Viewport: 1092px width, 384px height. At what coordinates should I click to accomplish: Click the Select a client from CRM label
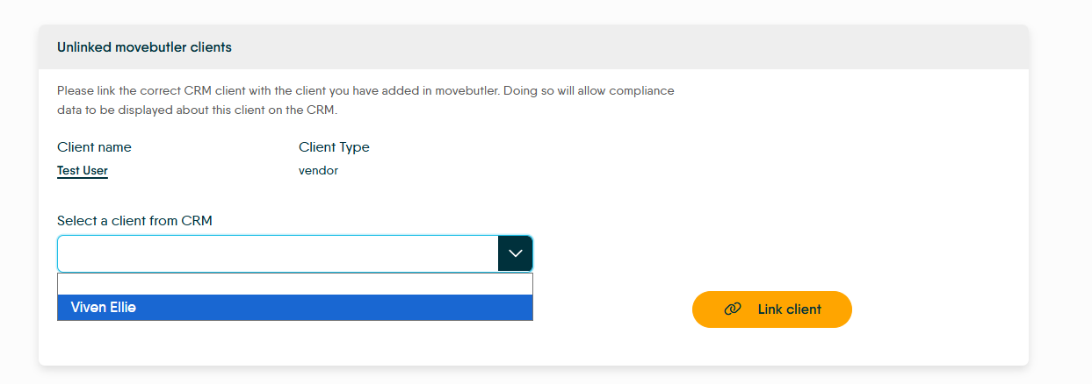(x=134, y=221)
